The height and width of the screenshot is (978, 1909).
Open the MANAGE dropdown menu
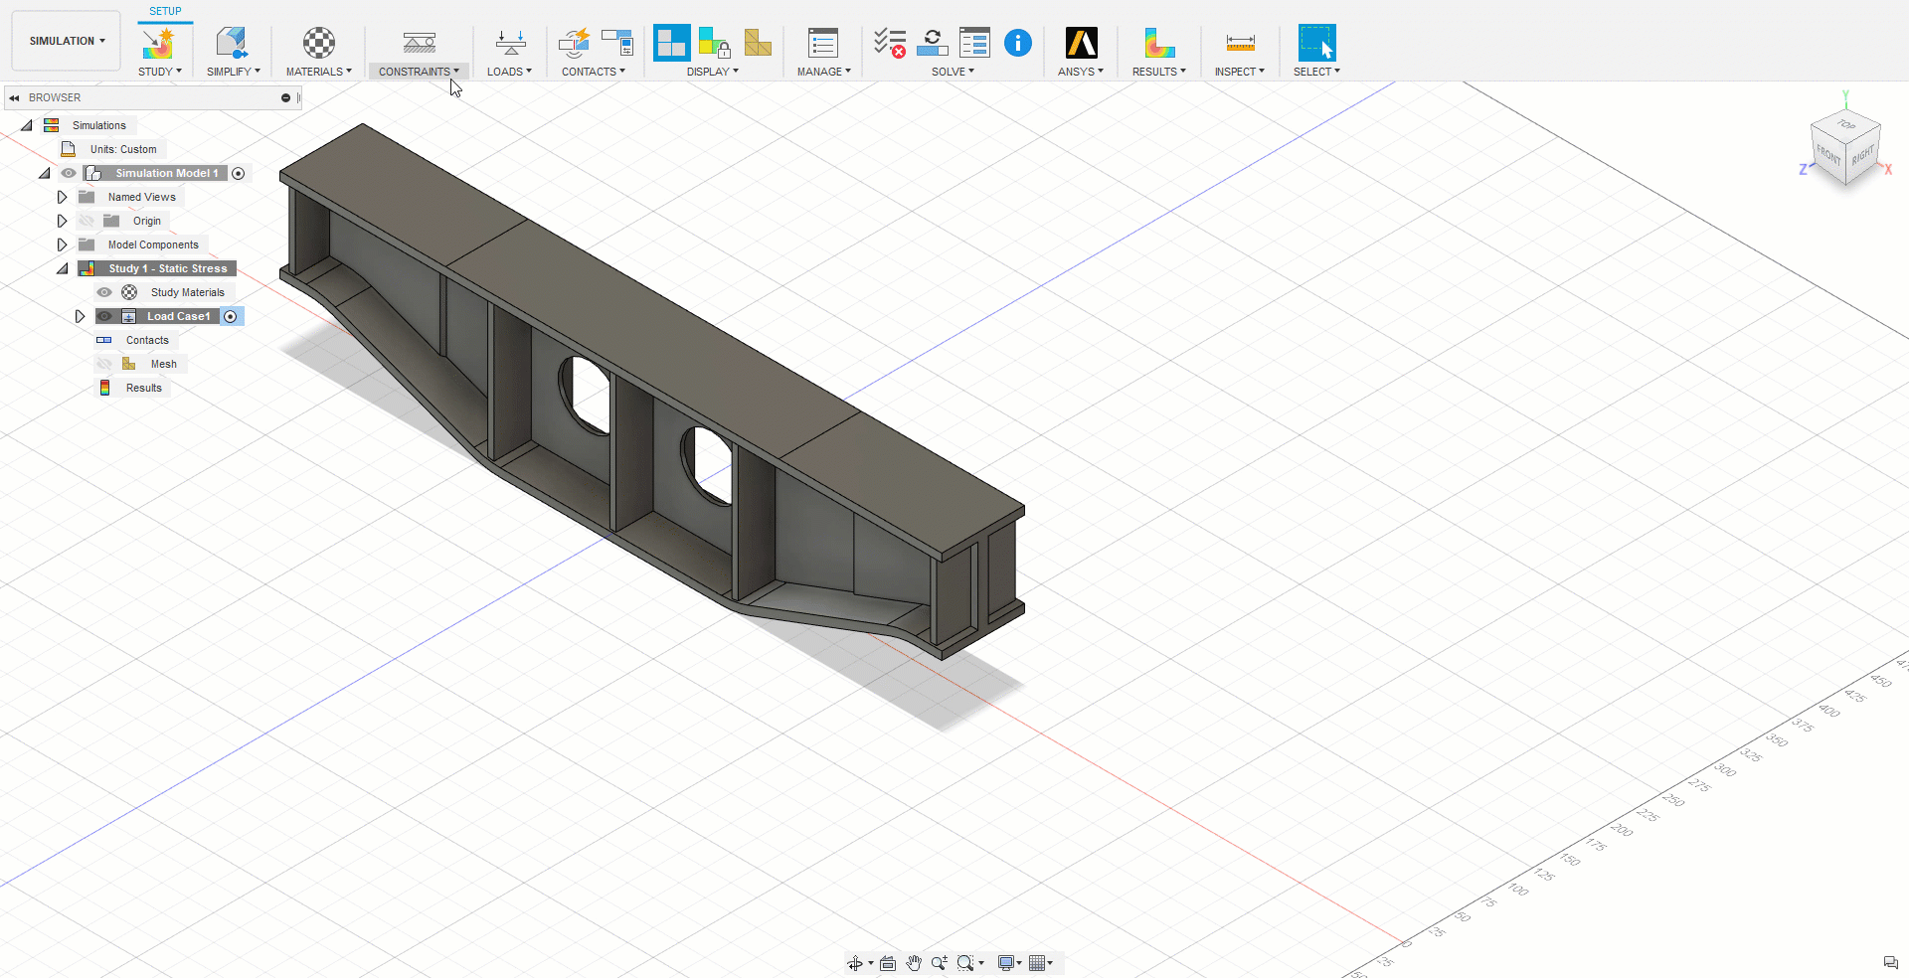point(823,72)
